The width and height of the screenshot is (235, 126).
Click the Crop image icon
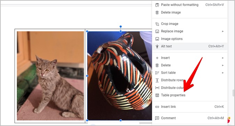pyautogui.click(x=157, y=24)
